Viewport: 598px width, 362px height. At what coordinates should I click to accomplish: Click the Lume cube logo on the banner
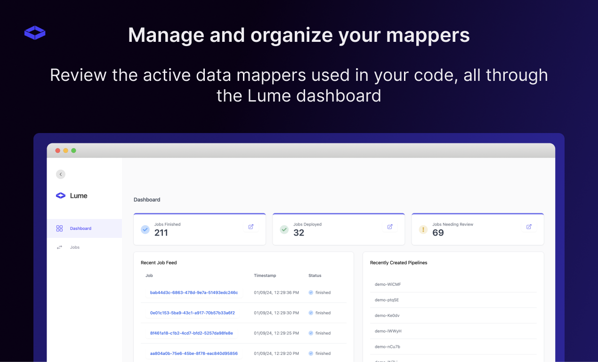point(35,33)
